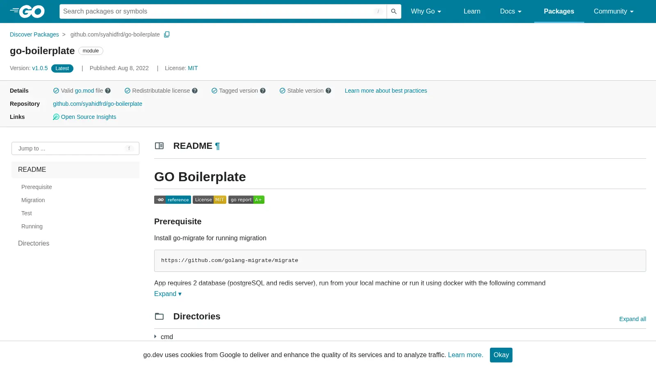656x369 pixels.
Task: Open the MIT license link
Action: tap(193, 68)
